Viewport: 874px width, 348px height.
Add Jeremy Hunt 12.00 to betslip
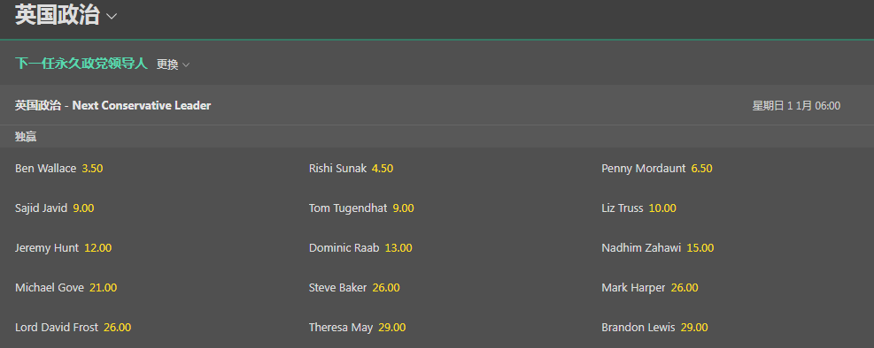[x=63, y=248]
